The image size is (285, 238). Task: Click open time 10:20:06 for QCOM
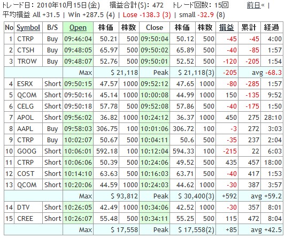[x=78, y=185]
